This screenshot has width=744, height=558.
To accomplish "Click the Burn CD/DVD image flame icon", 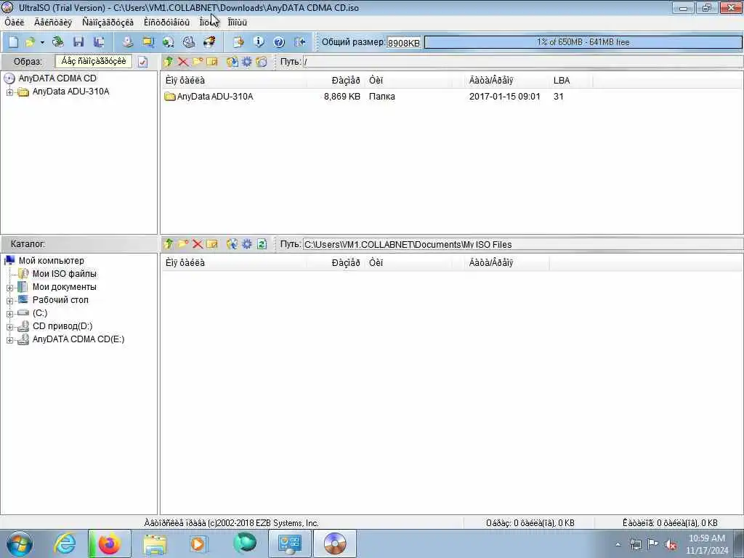I will coord(209,42).
